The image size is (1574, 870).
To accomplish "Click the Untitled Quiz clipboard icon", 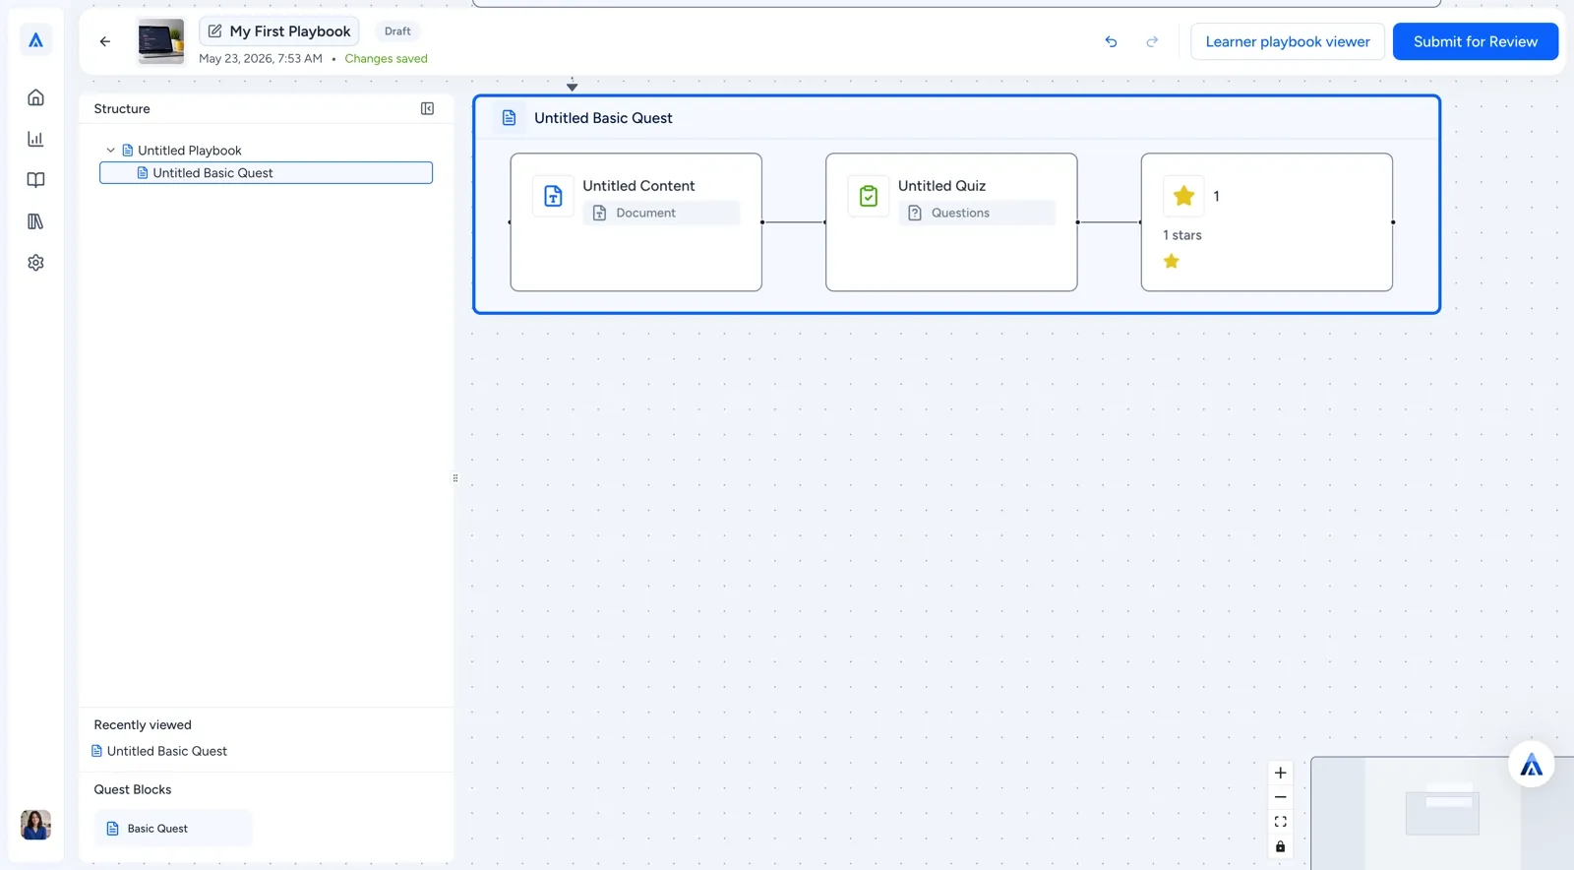I will tap(869, 196).
